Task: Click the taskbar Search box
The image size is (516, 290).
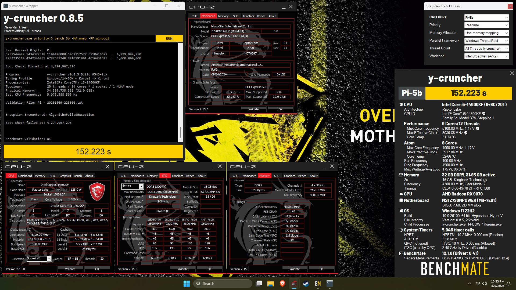Action: [223, 284]
